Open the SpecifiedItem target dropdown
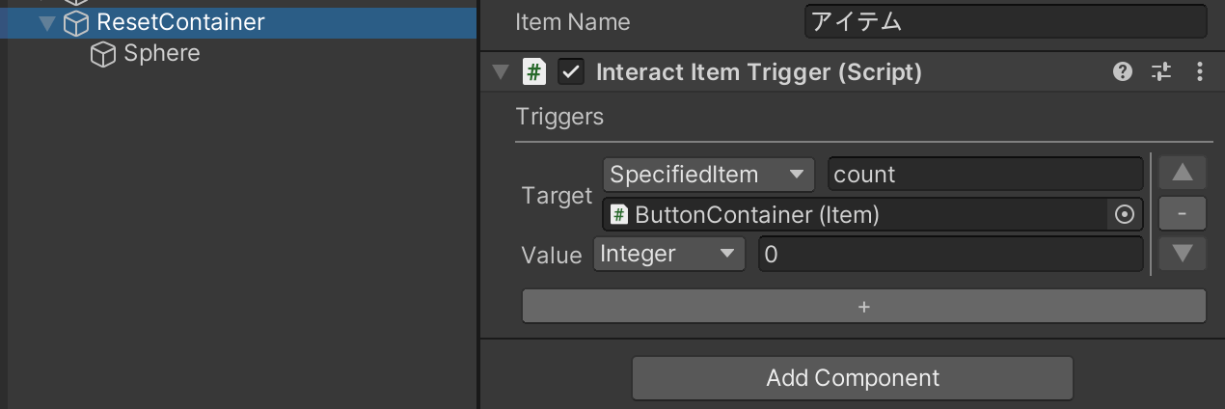The width and height of the screenshot is (1225, 409). [709, 175]
